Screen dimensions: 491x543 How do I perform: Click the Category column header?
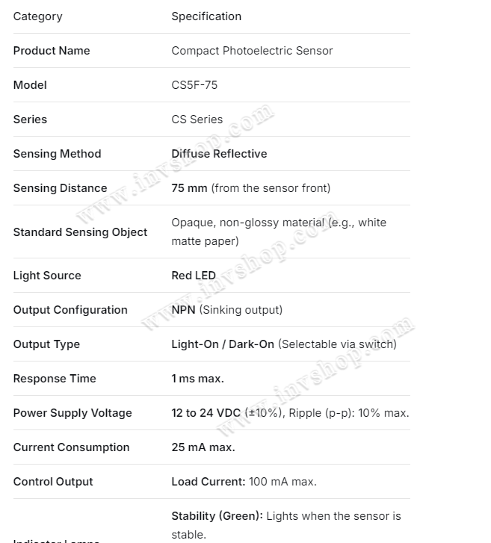coord(38,16)
